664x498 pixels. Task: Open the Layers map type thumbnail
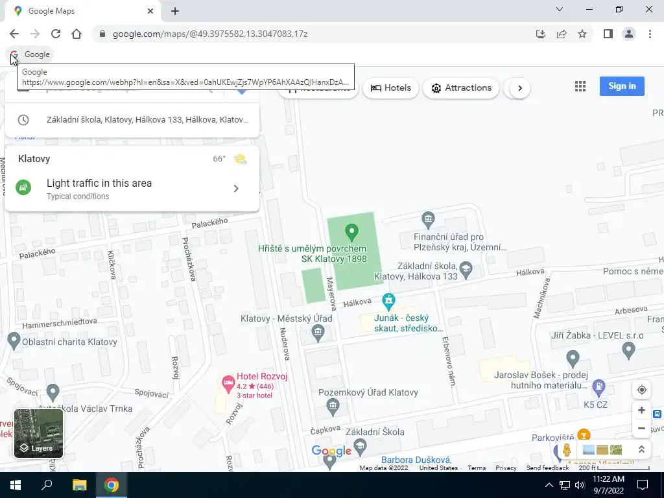pyautogui.click(x=38, y=433)
